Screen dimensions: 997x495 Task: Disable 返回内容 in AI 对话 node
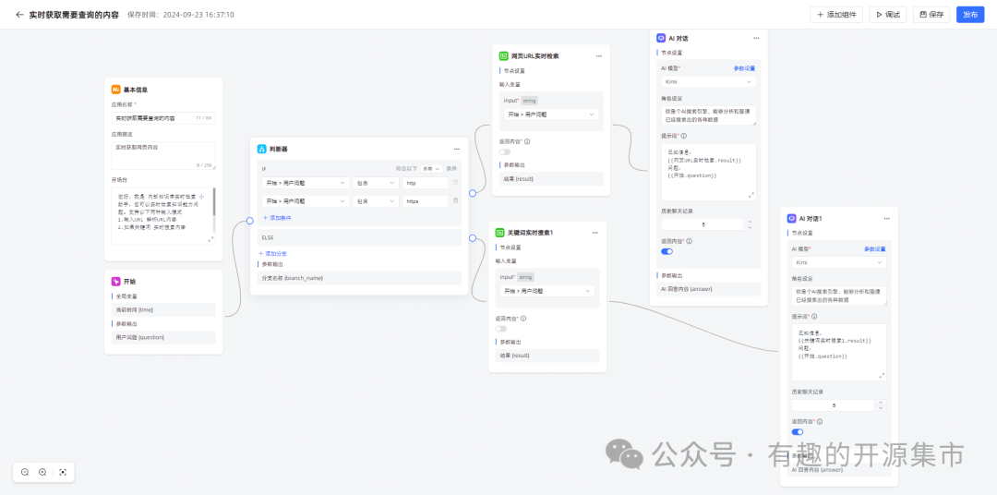point(667,251)
